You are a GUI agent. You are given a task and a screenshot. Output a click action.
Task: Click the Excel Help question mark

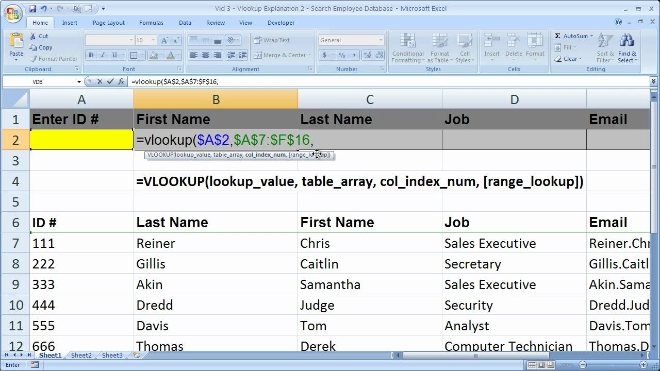(618, 22)
